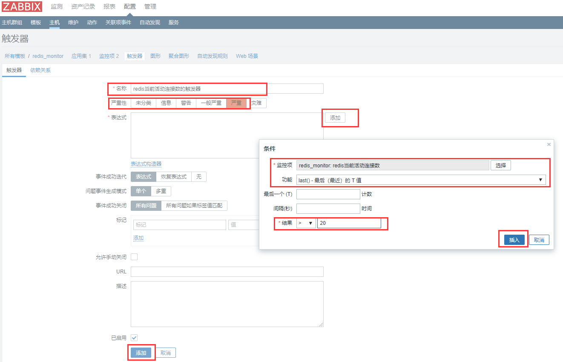Focus the 间隔(秒) time field
Image resolution: width=563 pixels, height=362 pixels.
click(328, 209)
